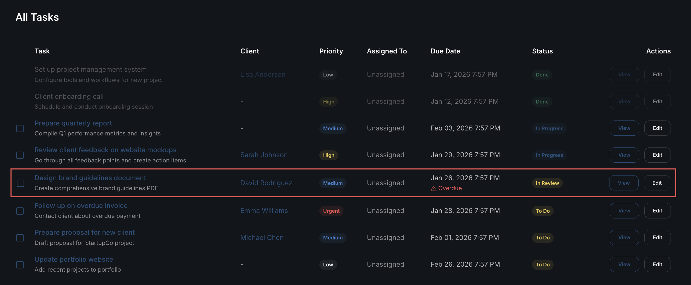Open Emma Williams client page

pyautogui.click(x=264, y=211)
